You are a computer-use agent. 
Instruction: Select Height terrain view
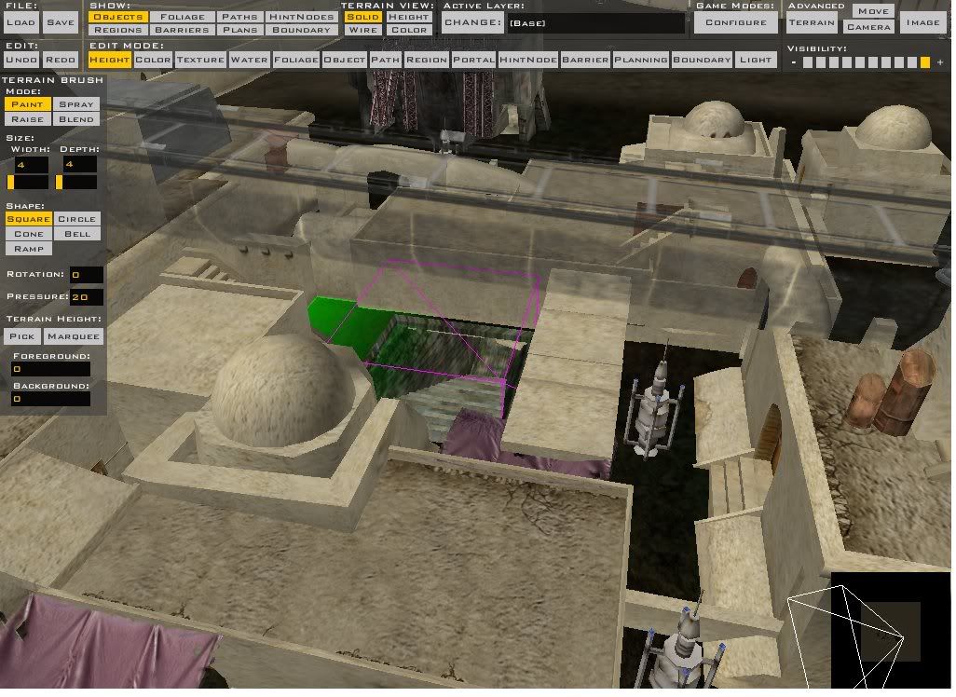pos(408,17)
